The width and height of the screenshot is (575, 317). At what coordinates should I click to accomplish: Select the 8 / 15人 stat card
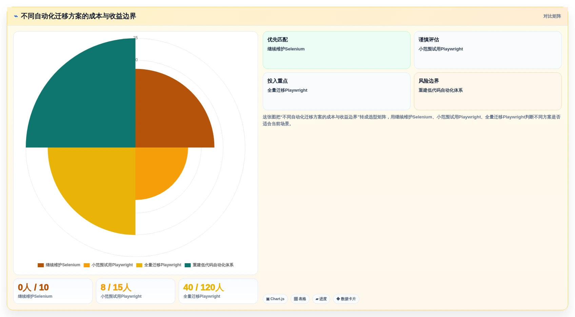click(x=136, y=291)
